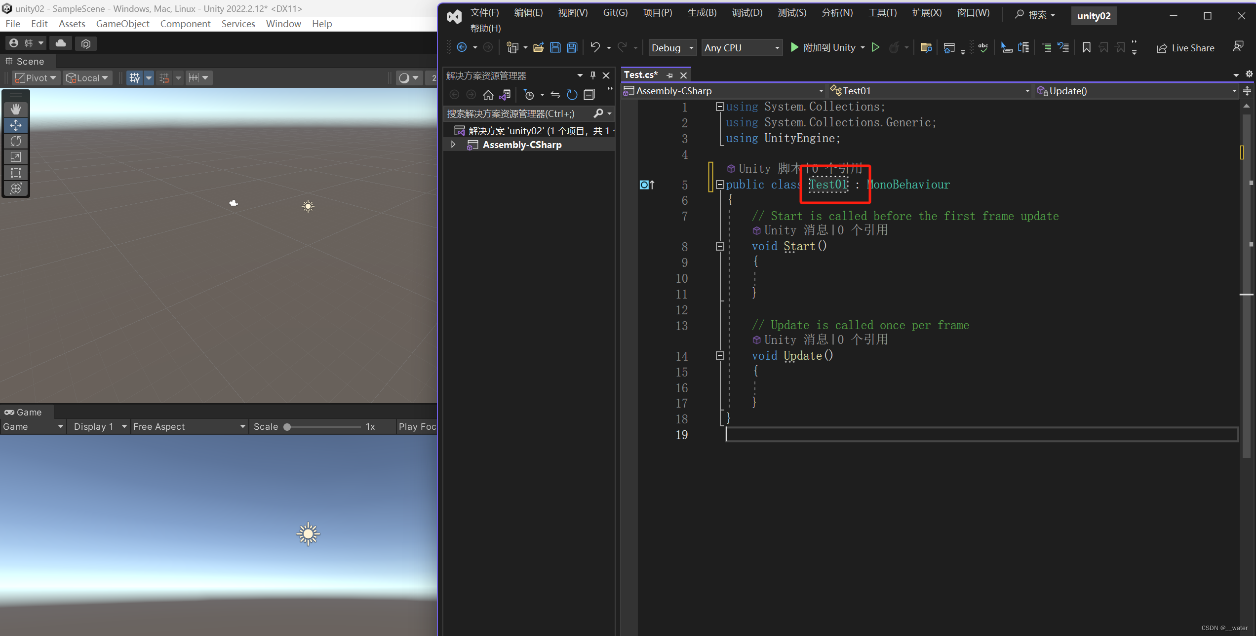The height and width of the screenshot is (636, 1256).
Task: Toggle grid snapping in the Scene toolbar
Action: (165, 77)
